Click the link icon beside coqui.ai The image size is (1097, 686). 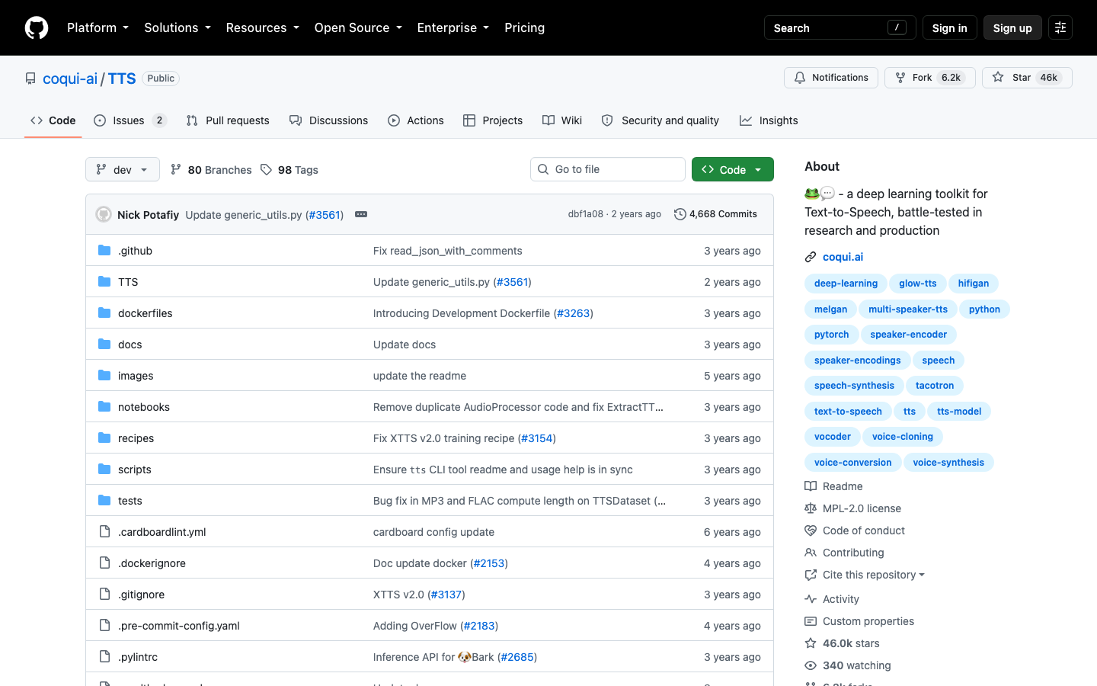click(x=811, y=257)
